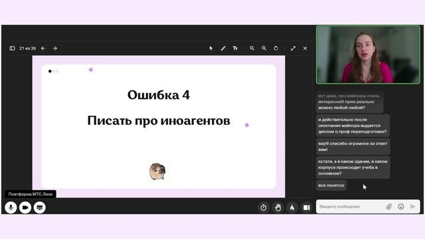Go to the next slide arrow
This screenshot has width=425, height=239.
point(55,48)
